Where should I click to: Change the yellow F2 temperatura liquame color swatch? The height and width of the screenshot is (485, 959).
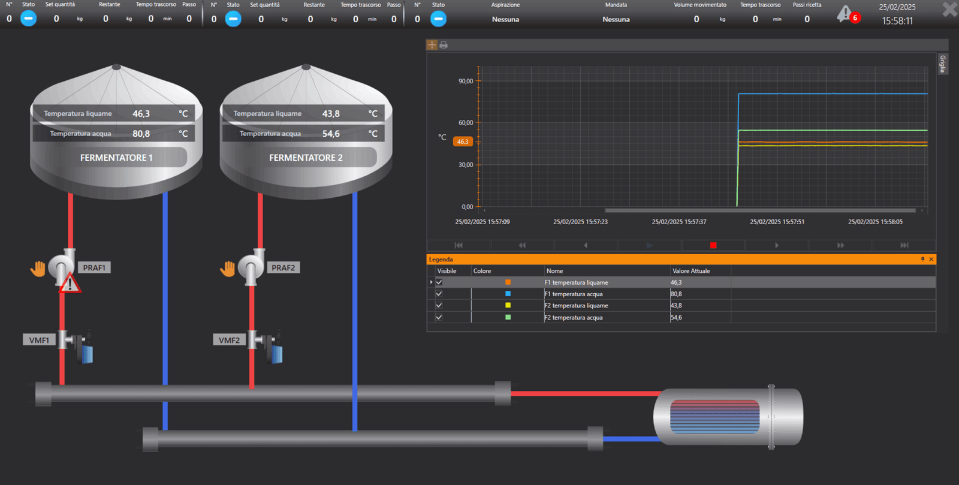508,306
